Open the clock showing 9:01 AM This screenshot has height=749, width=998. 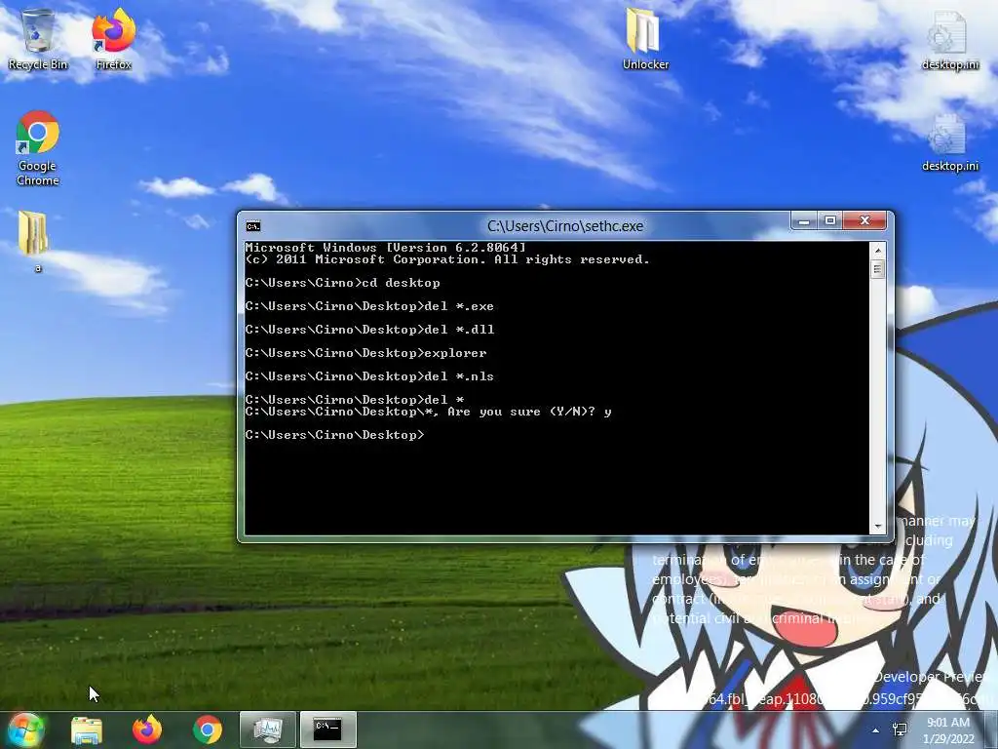point(948,729)
